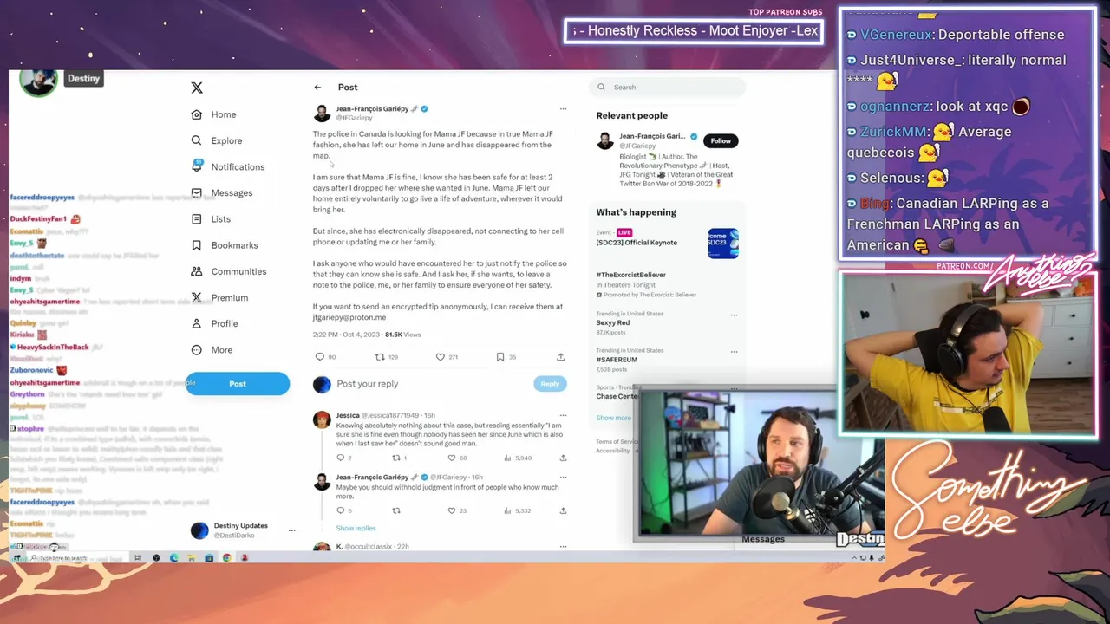The width and height of the screenshot is (1110, 624).
Task: Open Lists in sidebar
Action: [x=211, y=219]
